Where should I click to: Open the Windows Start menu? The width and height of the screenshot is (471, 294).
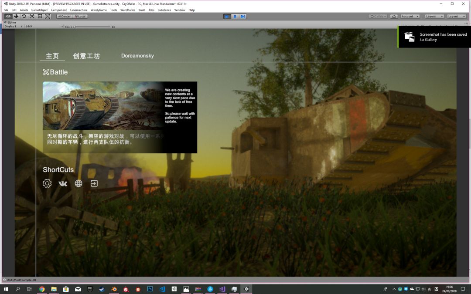(6, 289)
